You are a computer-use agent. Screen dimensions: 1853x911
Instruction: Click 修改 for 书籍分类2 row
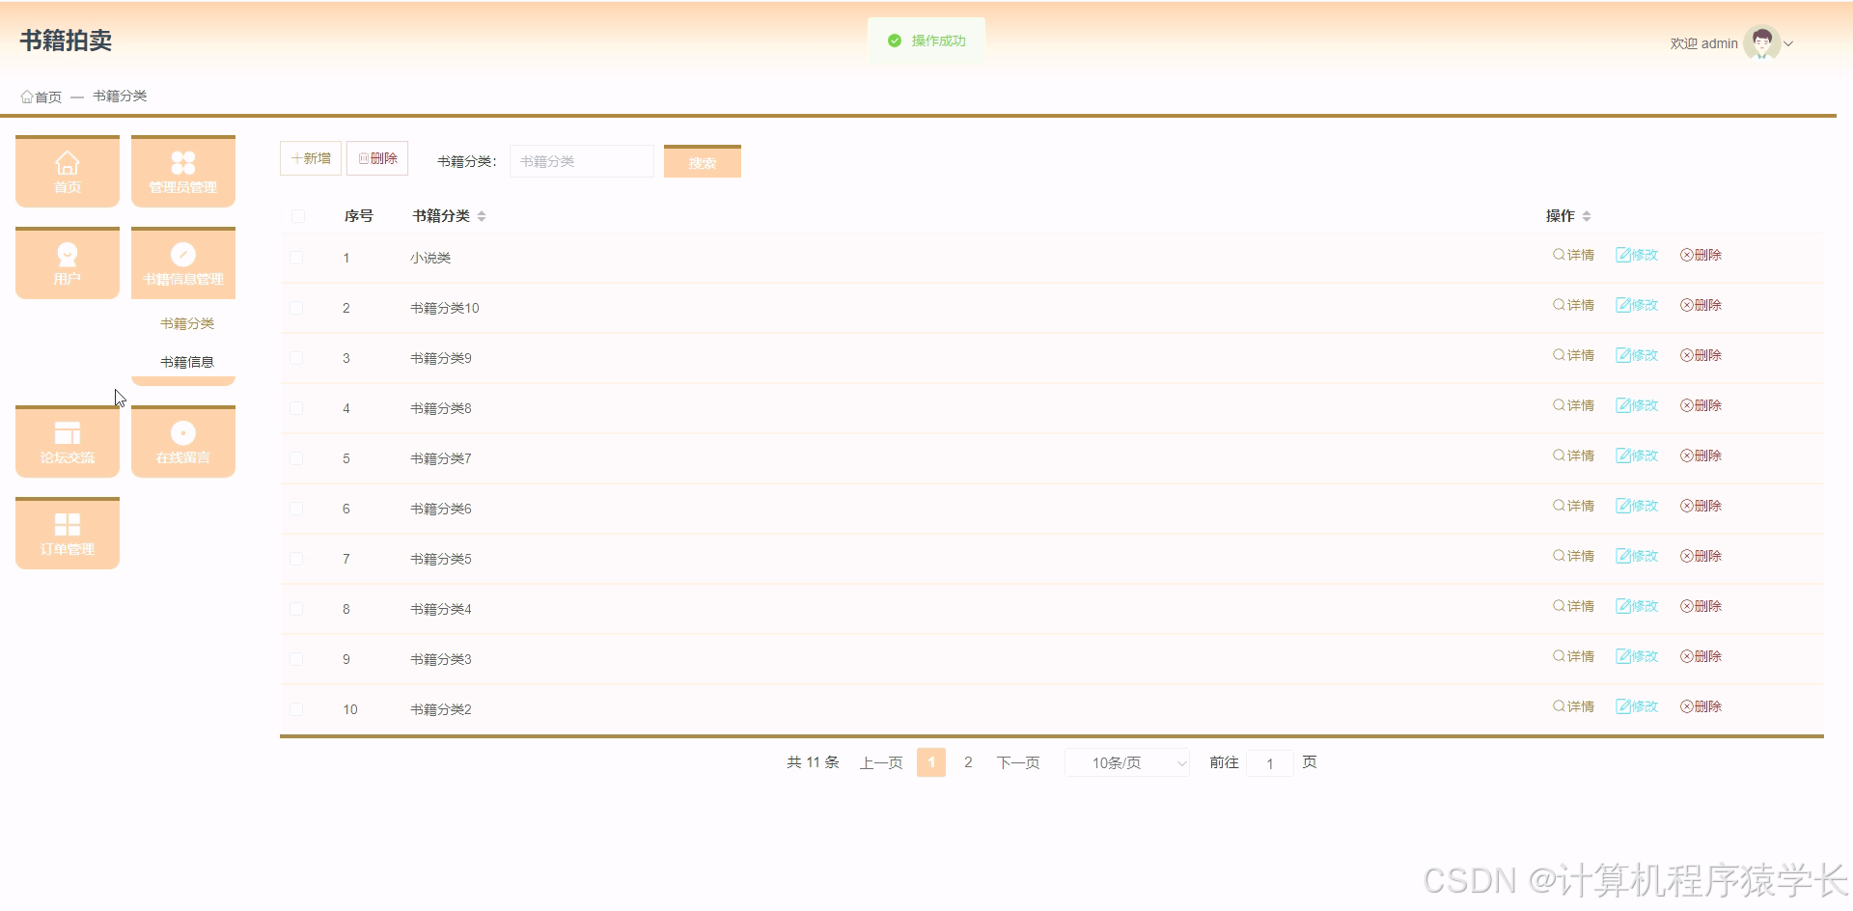(x=1637, y=706)
